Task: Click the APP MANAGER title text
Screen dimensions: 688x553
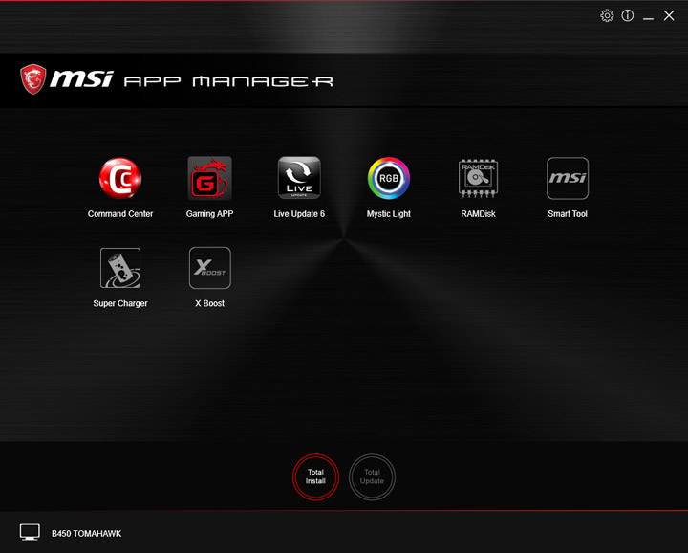Action: point(228,81)
